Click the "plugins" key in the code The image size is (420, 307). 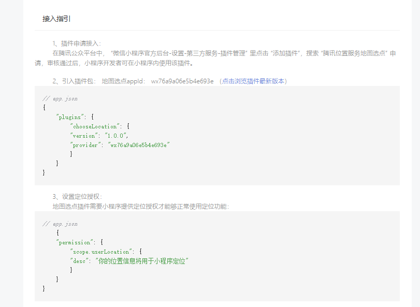69,117
